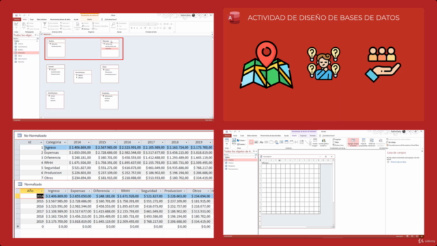
Task: Click the Empleados table box in relationships diagram
Action: click(x=109, y=100)
